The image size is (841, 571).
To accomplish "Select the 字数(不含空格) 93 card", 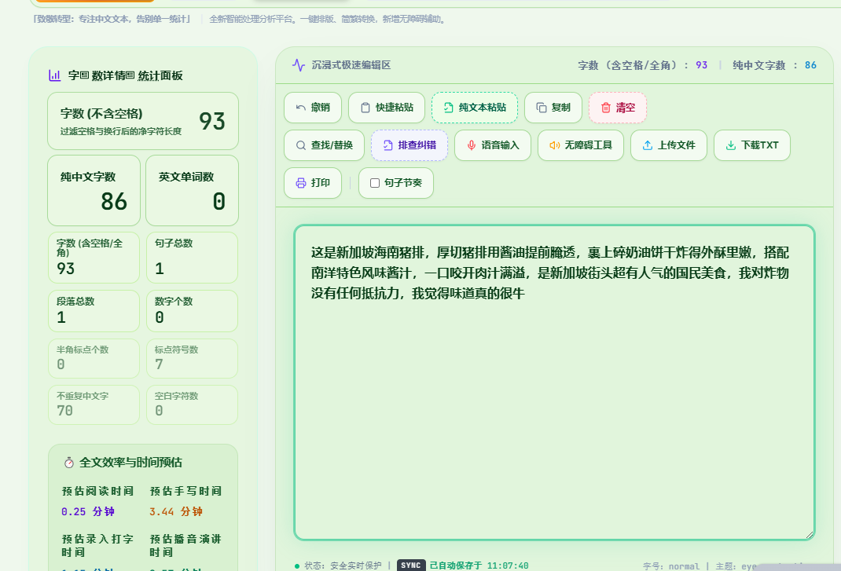I will coord(143,121).
